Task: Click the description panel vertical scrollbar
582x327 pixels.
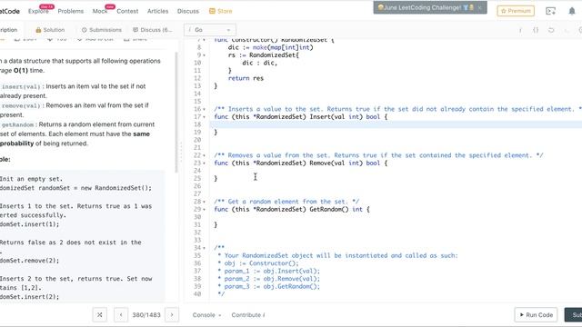Action: click(x=176, y=113)
